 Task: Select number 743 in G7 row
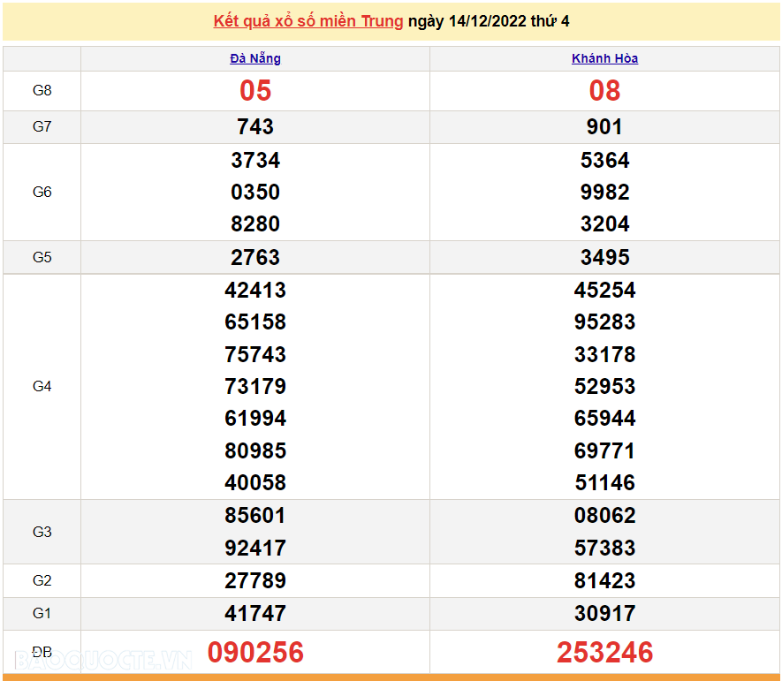254,126
